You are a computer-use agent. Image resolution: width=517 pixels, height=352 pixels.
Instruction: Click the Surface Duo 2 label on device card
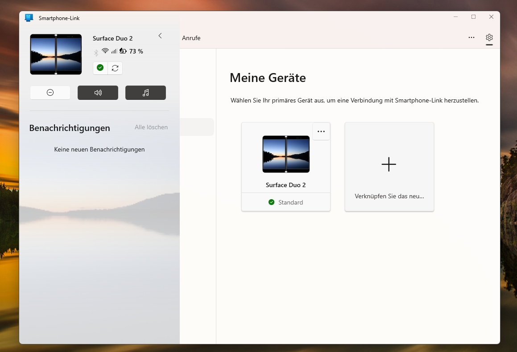pyautogui.click(x=286, y=185)
